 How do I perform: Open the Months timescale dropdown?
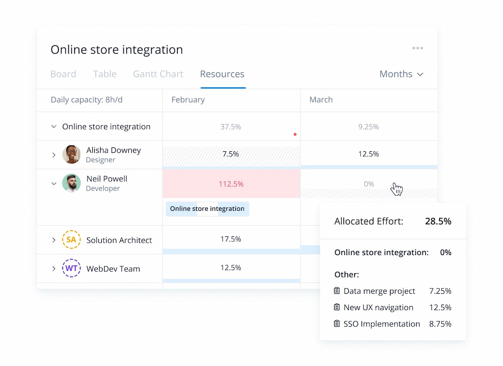coord(401,74)
